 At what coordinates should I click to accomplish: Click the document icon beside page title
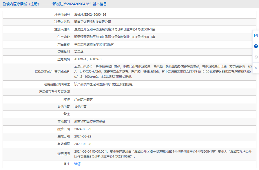[4, 4]
